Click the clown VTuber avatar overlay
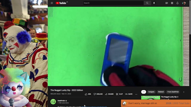191x107 pixels. click(x=15, y=88)
